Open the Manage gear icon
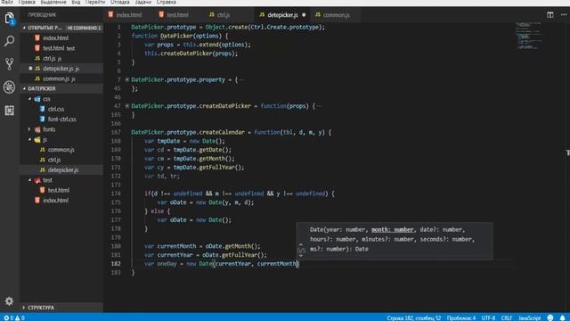 click(x=9, y=301)
